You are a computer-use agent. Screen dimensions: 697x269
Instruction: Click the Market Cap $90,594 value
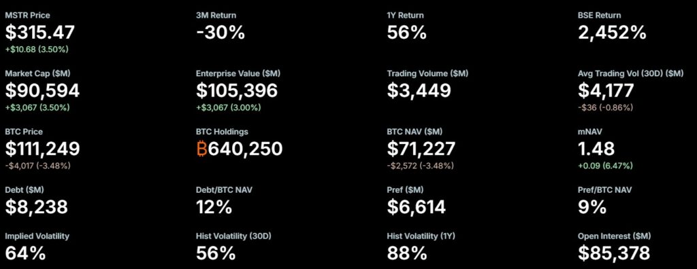43,90
